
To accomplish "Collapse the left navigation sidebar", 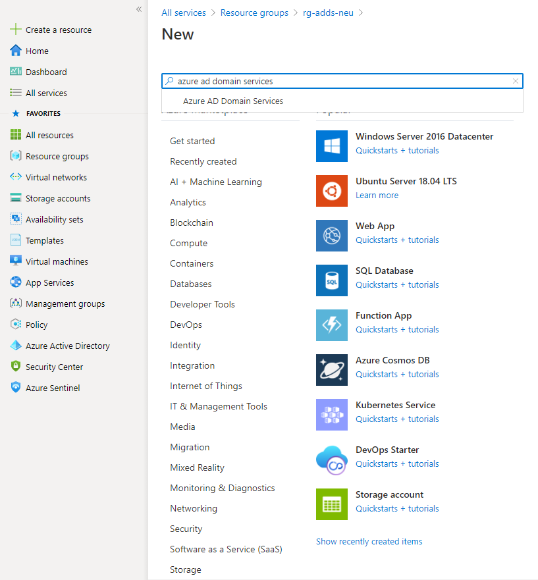I will tap(138, 9).
